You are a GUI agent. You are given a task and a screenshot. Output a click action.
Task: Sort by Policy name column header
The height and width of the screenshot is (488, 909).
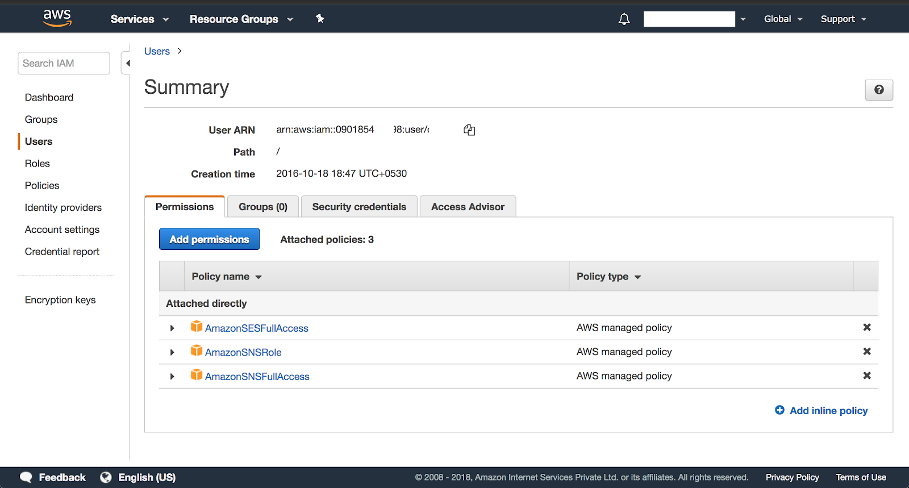tap(227, 277)
